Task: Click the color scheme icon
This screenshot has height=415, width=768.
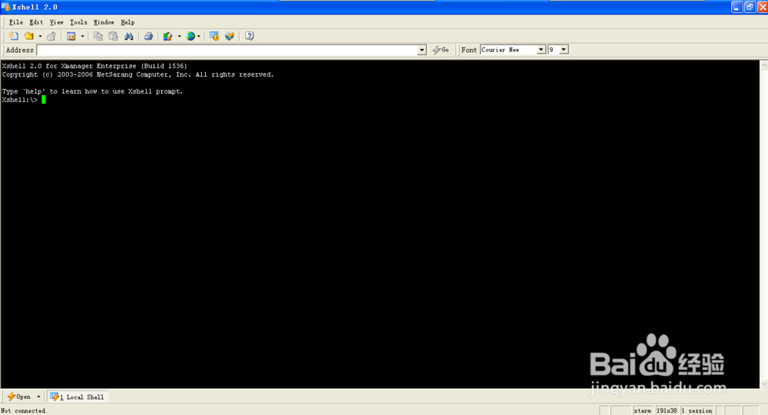Action: point(168,36)
